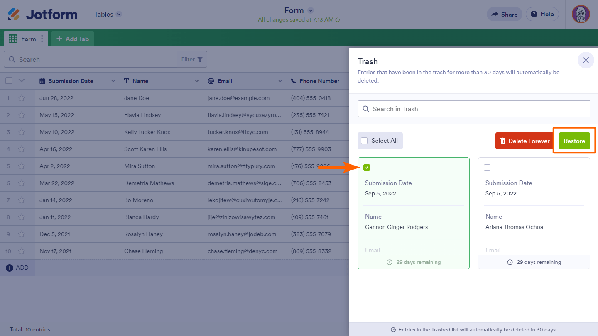The height and width of the screenshot is (336, 598).
Task: Click the Filter funnel icon
Action: pos(200,60)
